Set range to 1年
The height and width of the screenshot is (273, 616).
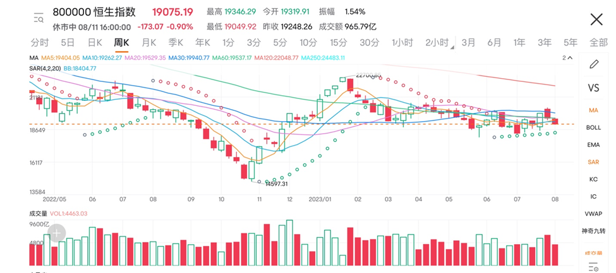coord(519,42)
